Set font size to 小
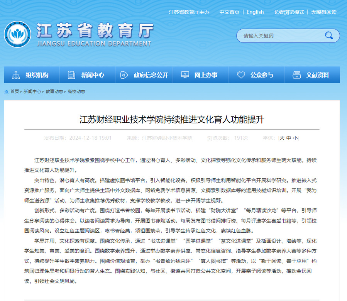 (295, 138)
